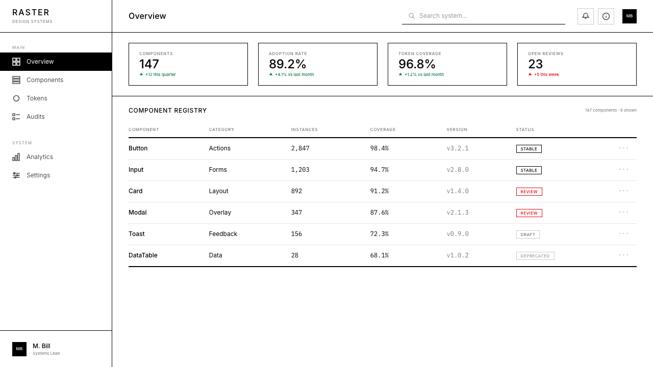Click the Audits checklist icon

tap(16, 117)
